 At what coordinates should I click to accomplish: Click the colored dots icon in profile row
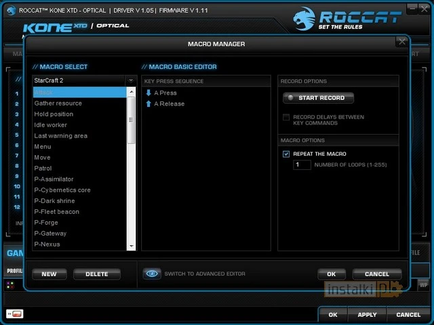[10, 285]
